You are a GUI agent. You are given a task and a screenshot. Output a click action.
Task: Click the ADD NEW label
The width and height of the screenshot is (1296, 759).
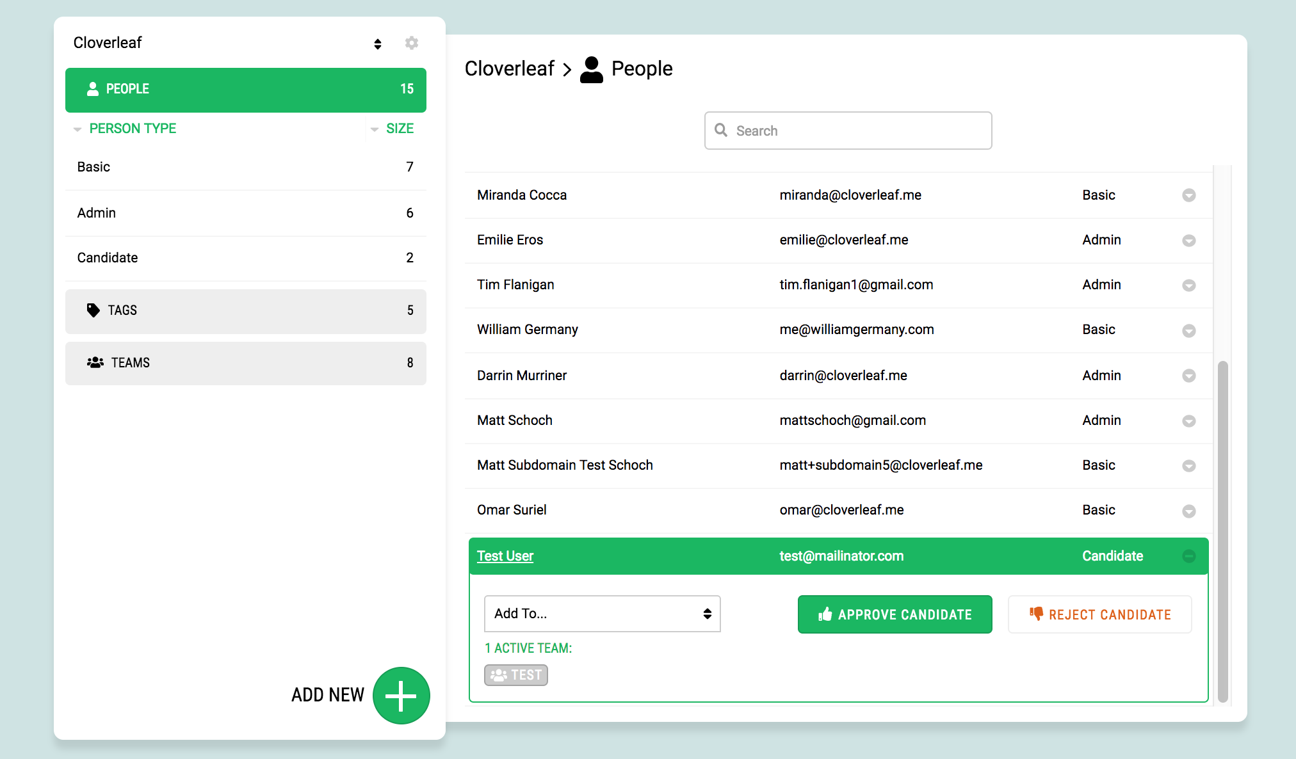(x=328, y=695)
